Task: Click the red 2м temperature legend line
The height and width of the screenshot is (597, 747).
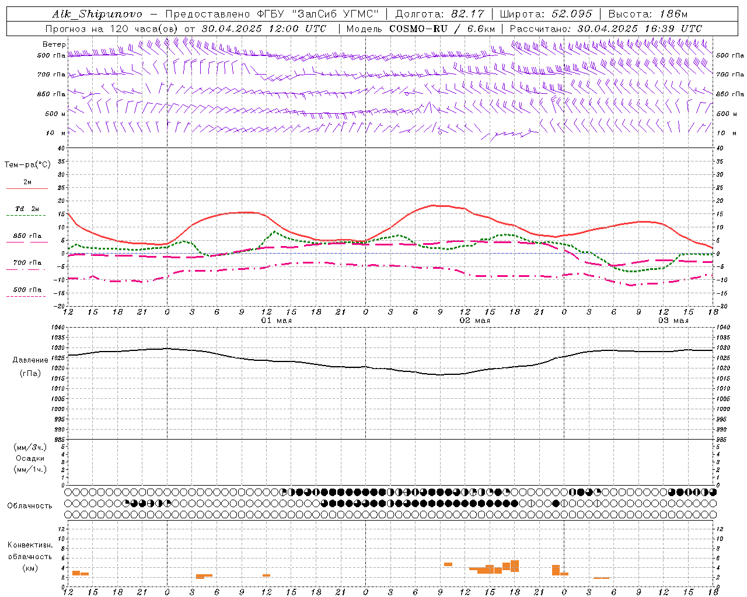Action: [x=27, y=189]
